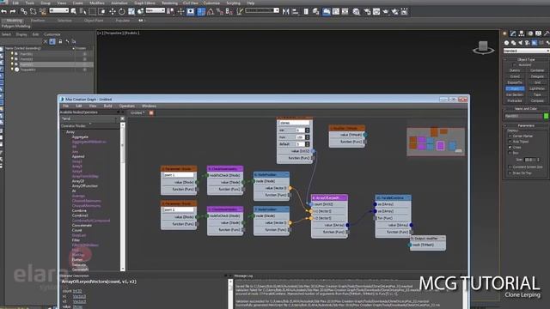Open the named selection sets dropdown
The height and width of the screenshot is (309, 550).
tap(262, 10)
